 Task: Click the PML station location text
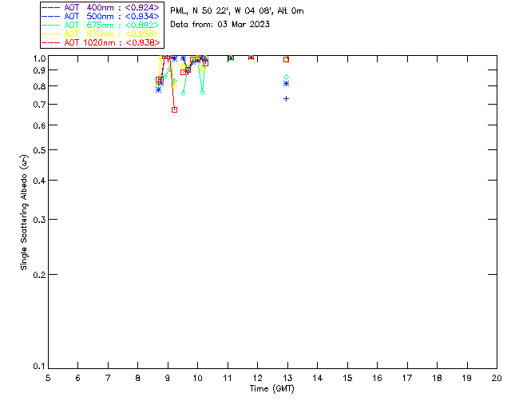click(237, 11)
